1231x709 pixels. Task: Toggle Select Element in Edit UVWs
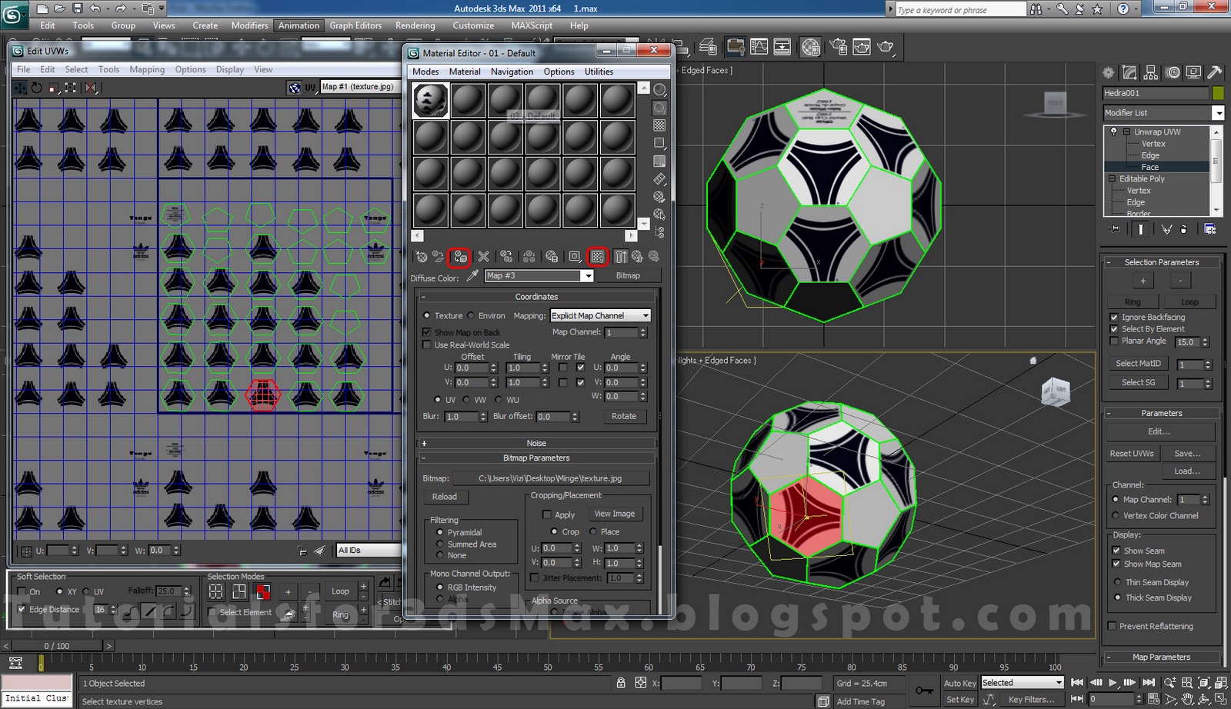[x=212, y=612]
